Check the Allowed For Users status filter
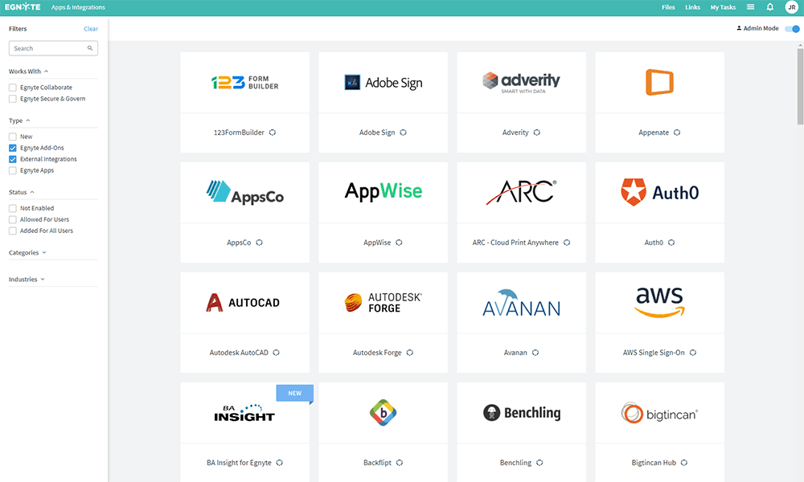The image size is (804, 482). coord(13,220)
